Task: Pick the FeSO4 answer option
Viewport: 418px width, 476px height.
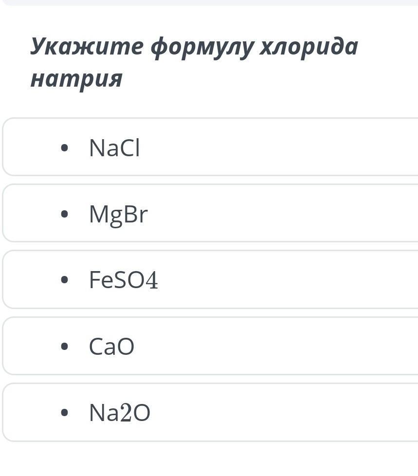Action: tap(210, 279)
